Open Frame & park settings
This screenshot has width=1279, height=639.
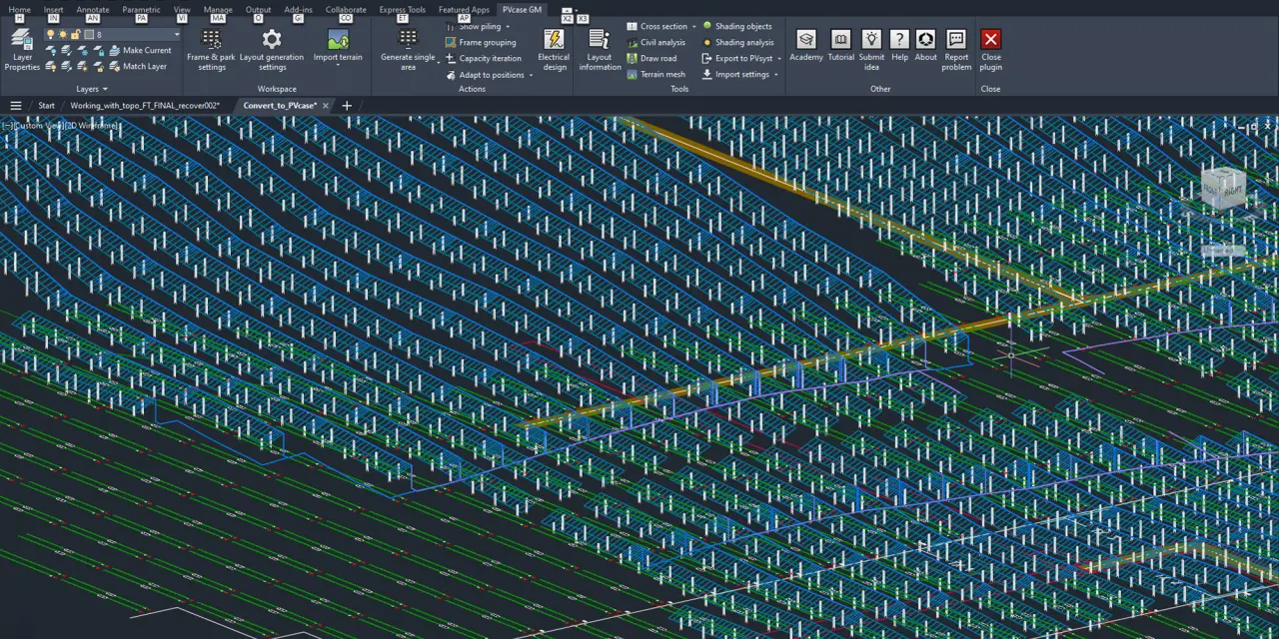[211, 49]
